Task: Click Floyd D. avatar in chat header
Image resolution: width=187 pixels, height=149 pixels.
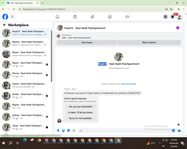Action: click(x=60, y=28)
